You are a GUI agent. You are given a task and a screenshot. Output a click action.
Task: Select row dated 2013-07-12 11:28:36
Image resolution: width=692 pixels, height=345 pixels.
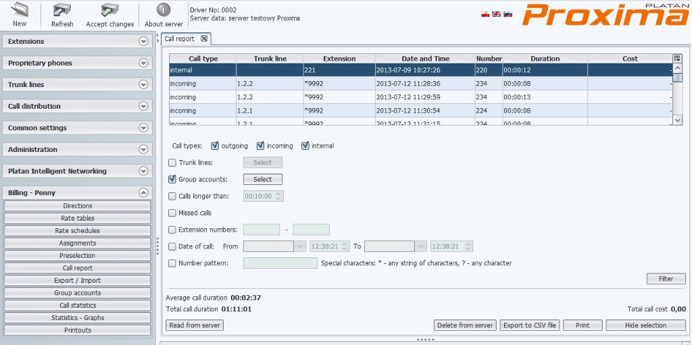click(x=421, y=84)
